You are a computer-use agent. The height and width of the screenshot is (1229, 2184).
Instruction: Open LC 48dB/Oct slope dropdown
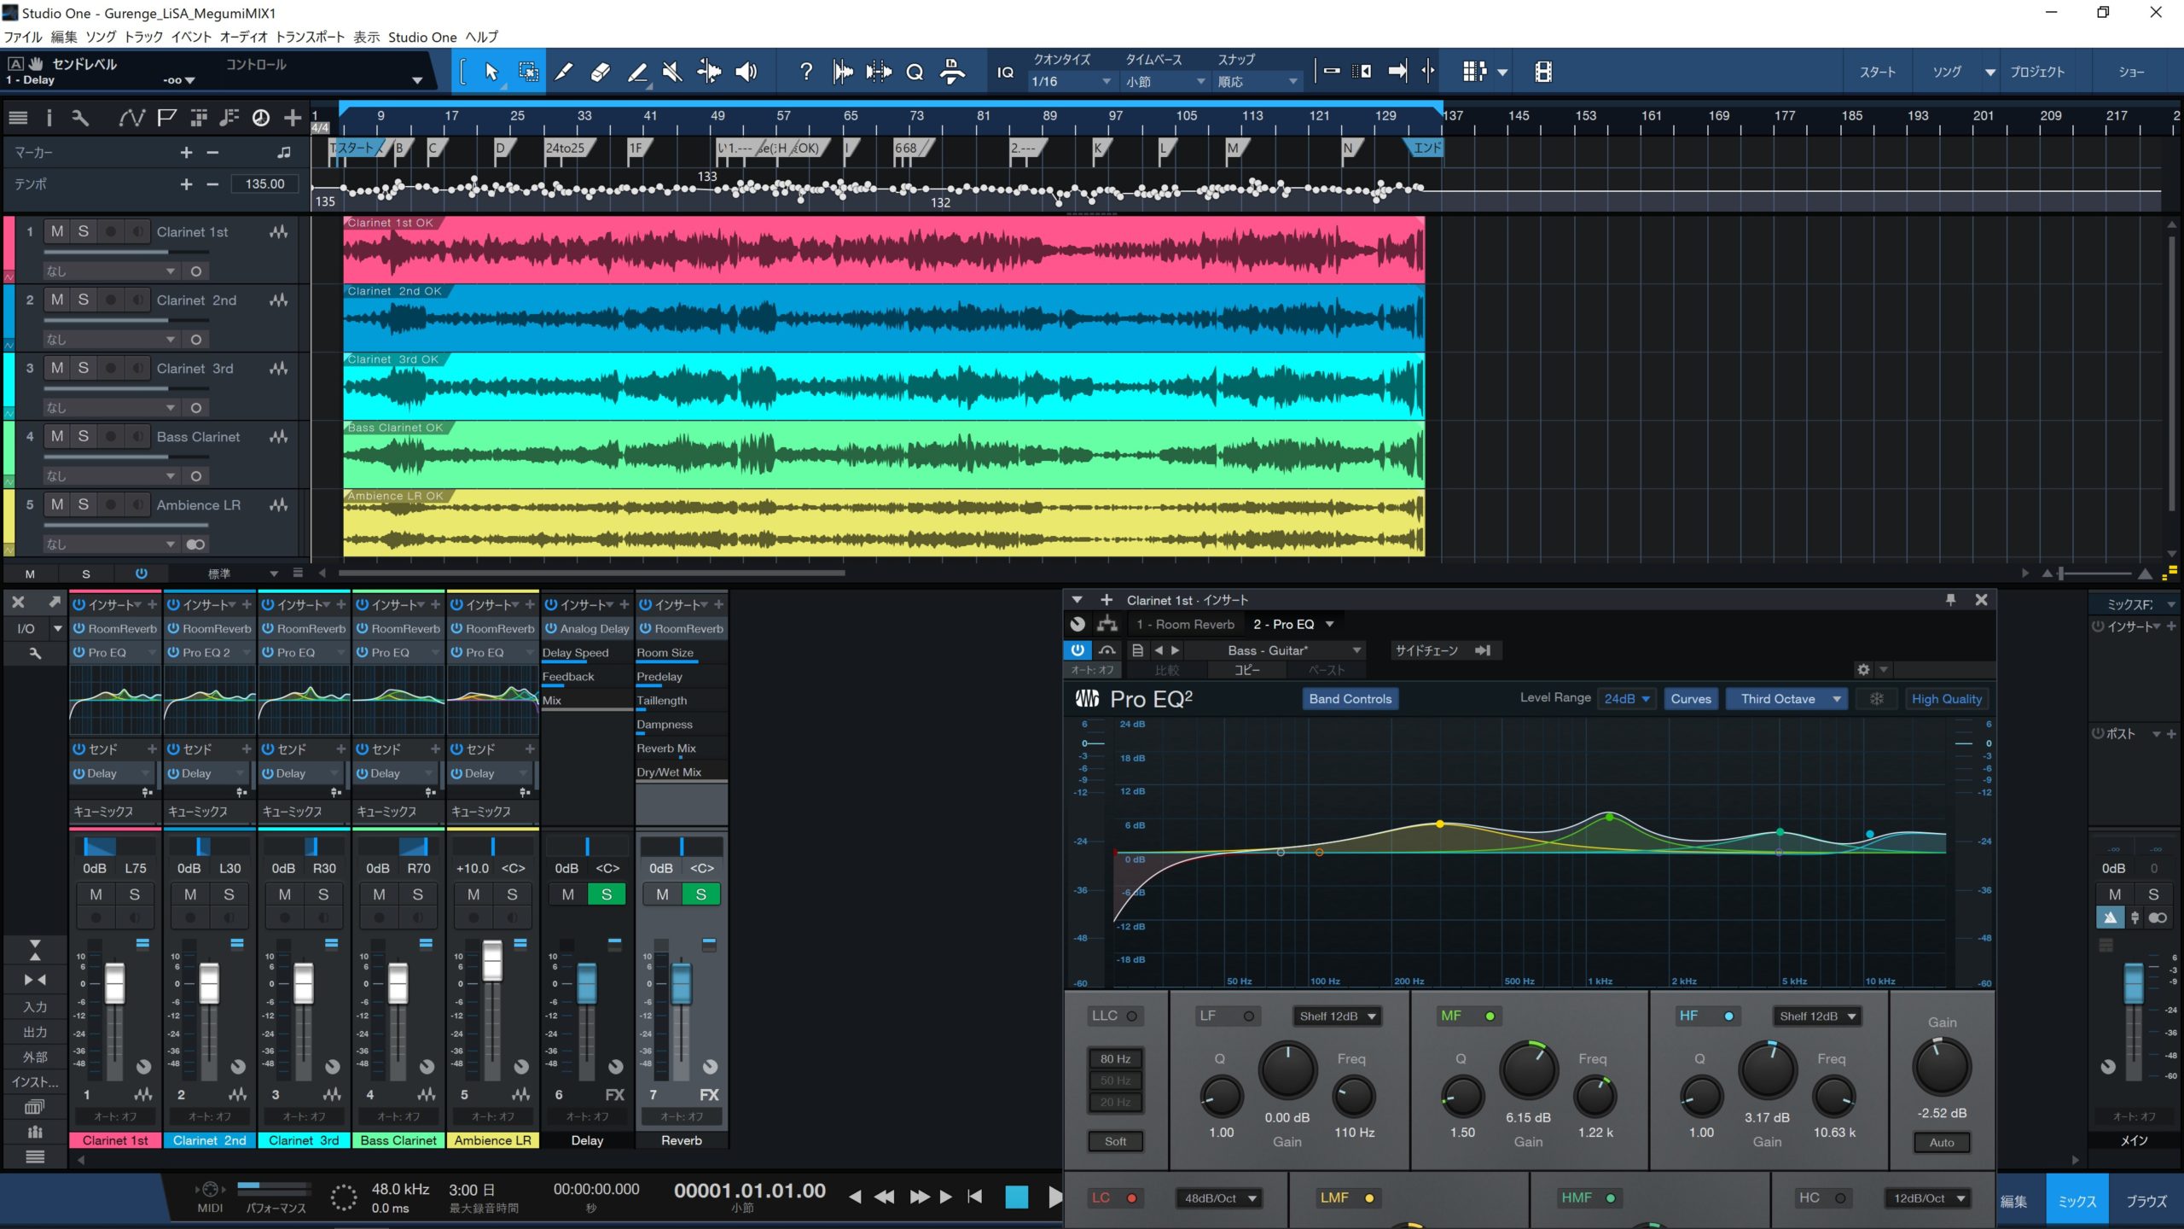(x=1220, y=1198)
